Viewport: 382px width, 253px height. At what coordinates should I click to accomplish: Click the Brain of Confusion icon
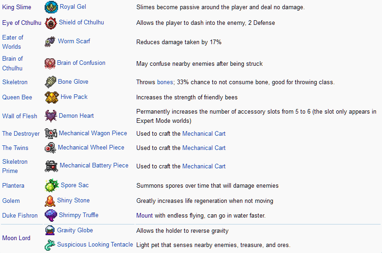50,63
